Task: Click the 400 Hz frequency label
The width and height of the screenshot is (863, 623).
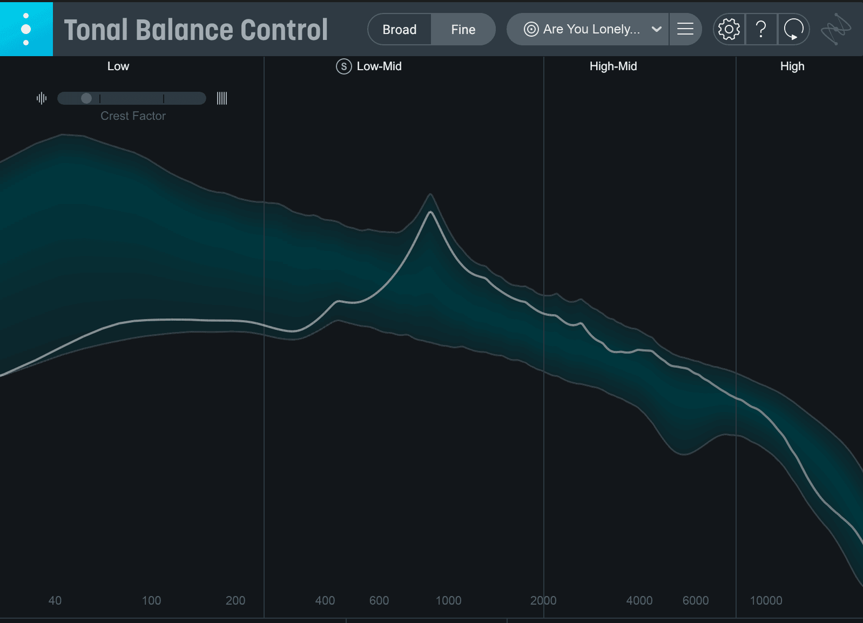Action: pos(325,600)
